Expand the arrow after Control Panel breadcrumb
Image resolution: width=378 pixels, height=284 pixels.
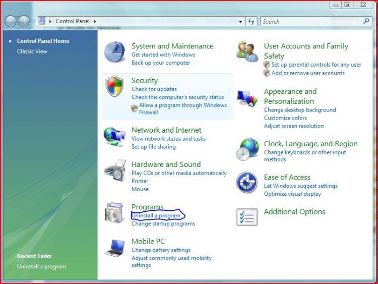point(95,22)
